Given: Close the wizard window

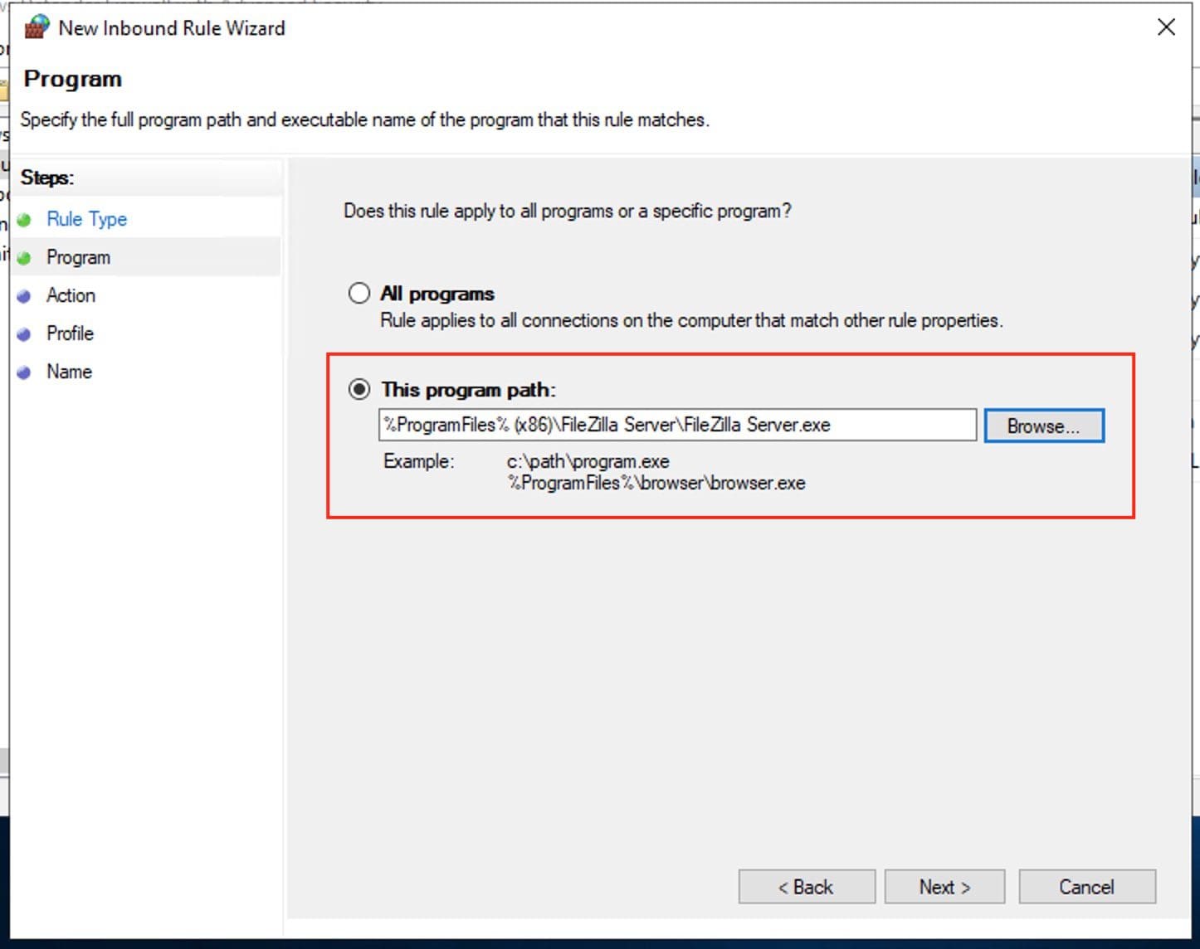Looking at the screenshot, I should point(1166,27).
